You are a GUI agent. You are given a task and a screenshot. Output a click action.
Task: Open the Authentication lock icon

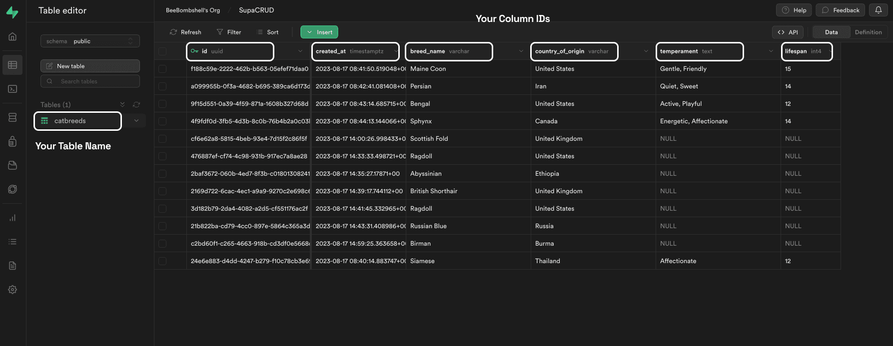12,142
